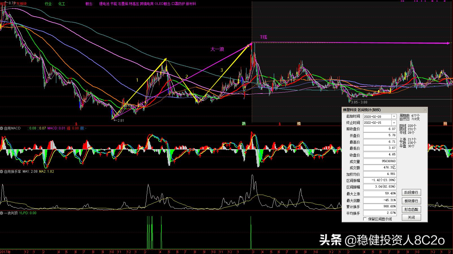Click the first red $ marker on chart
453x254 pixels.
(76, 124)
